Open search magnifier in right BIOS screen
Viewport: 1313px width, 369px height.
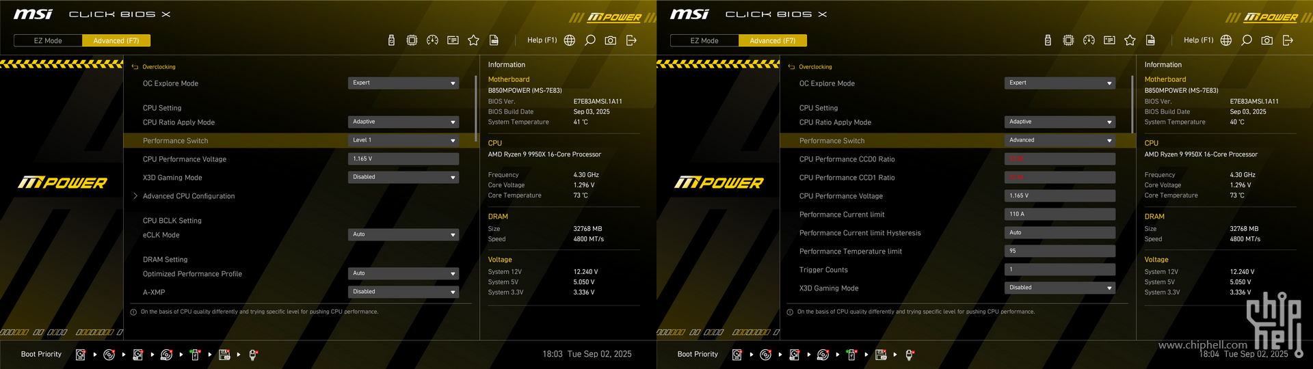[1247, 40]
